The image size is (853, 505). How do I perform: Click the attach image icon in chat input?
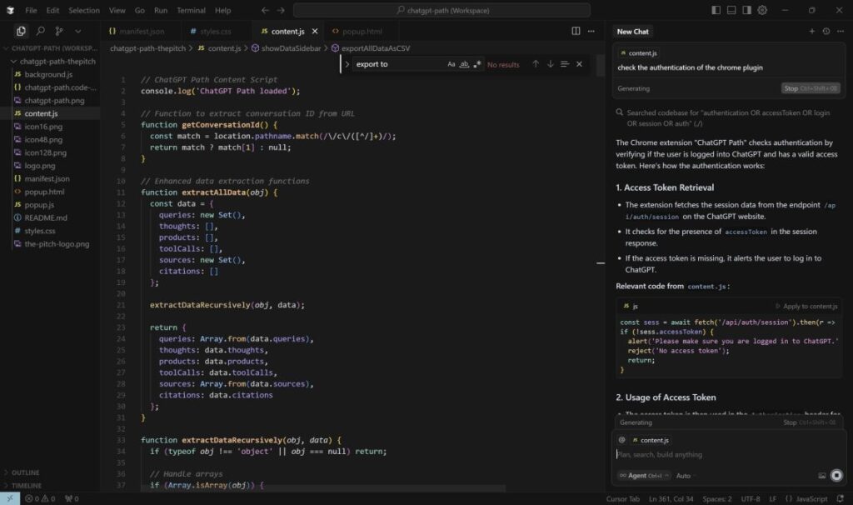pos(822,476)
